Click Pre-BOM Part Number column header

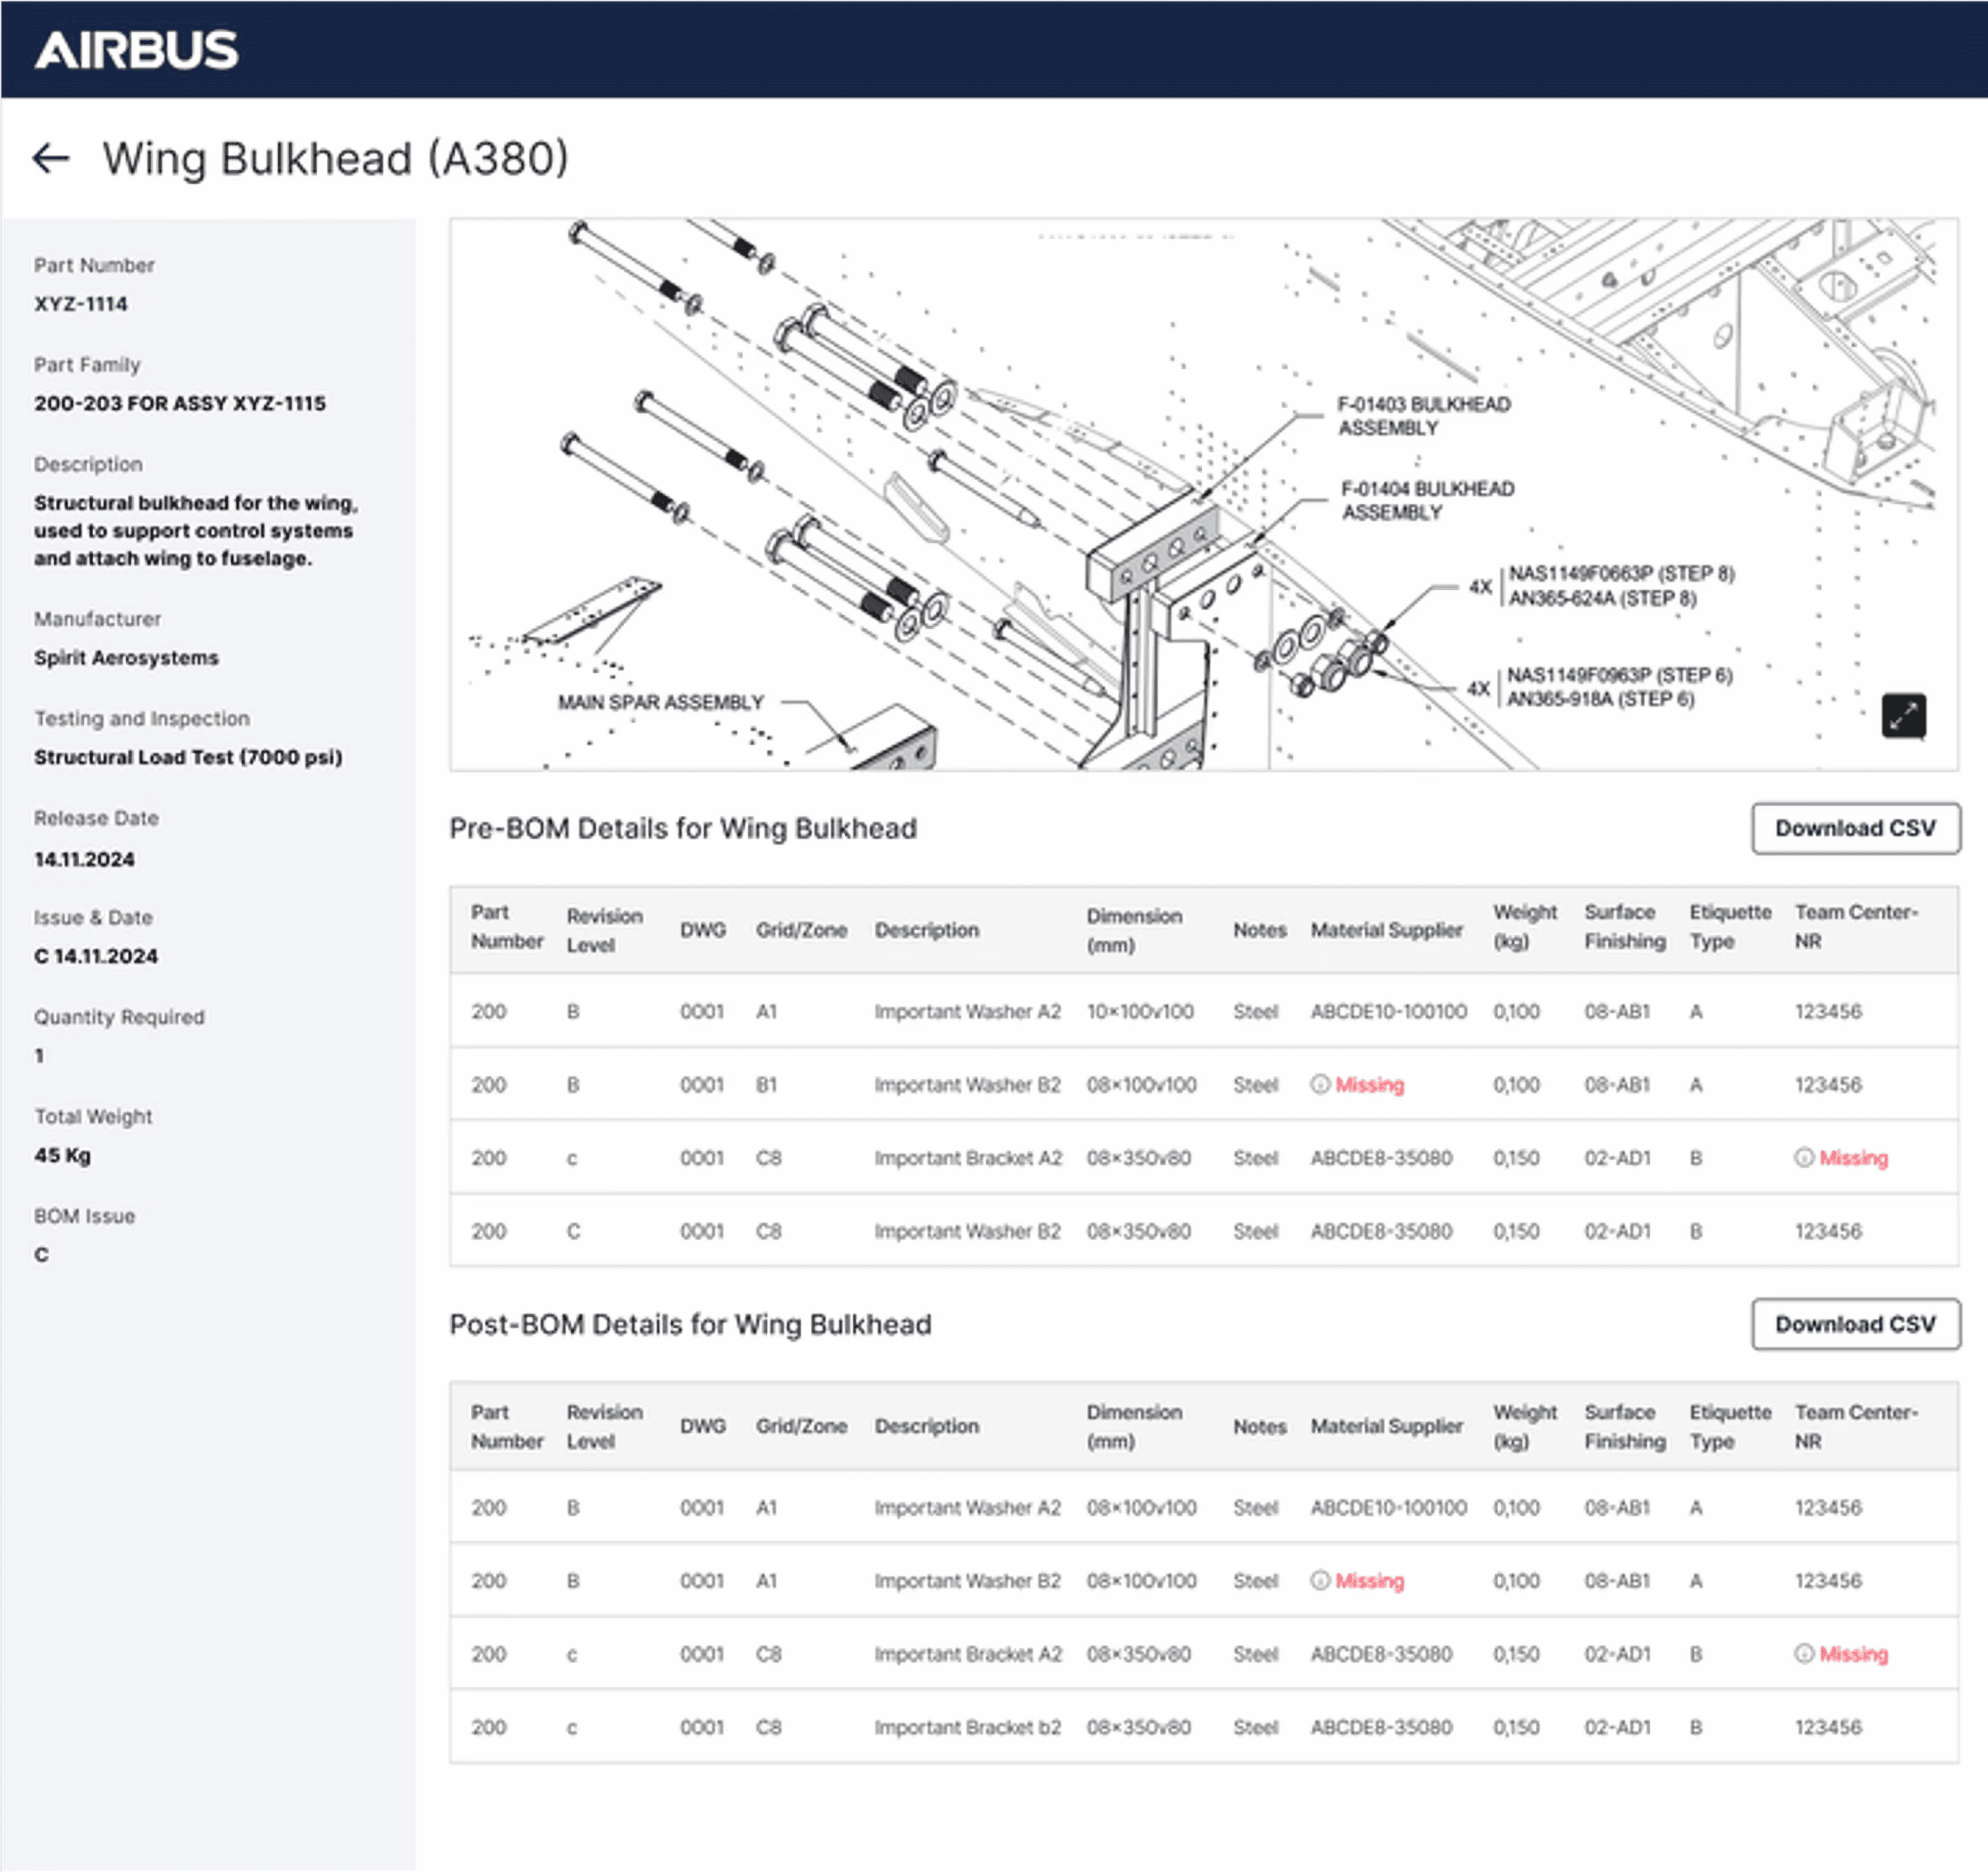[x=506, y=926]
